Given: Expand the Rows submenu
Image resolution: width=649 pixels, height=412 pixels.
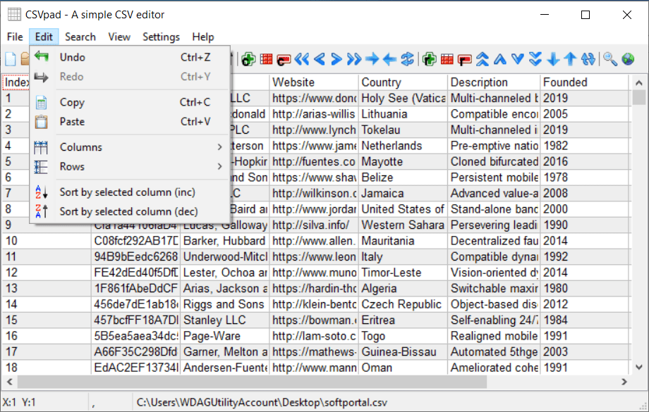Looking at the screenshot, I should (130, 166).
